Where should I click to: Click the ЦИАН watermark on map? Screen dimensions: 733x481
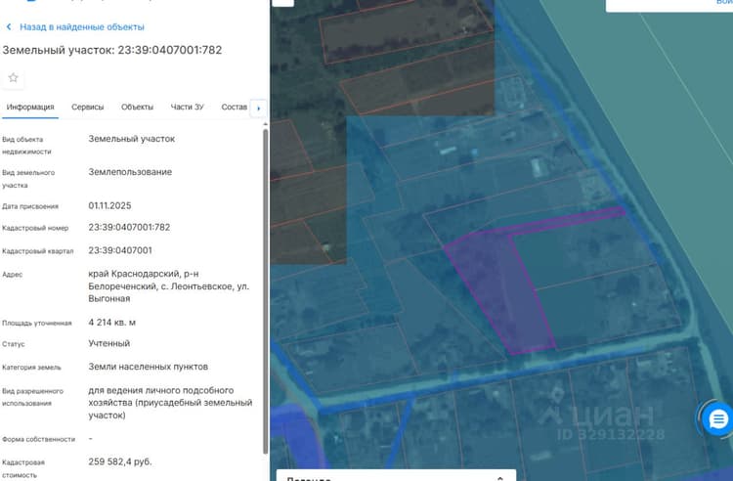tap(603, 423)
